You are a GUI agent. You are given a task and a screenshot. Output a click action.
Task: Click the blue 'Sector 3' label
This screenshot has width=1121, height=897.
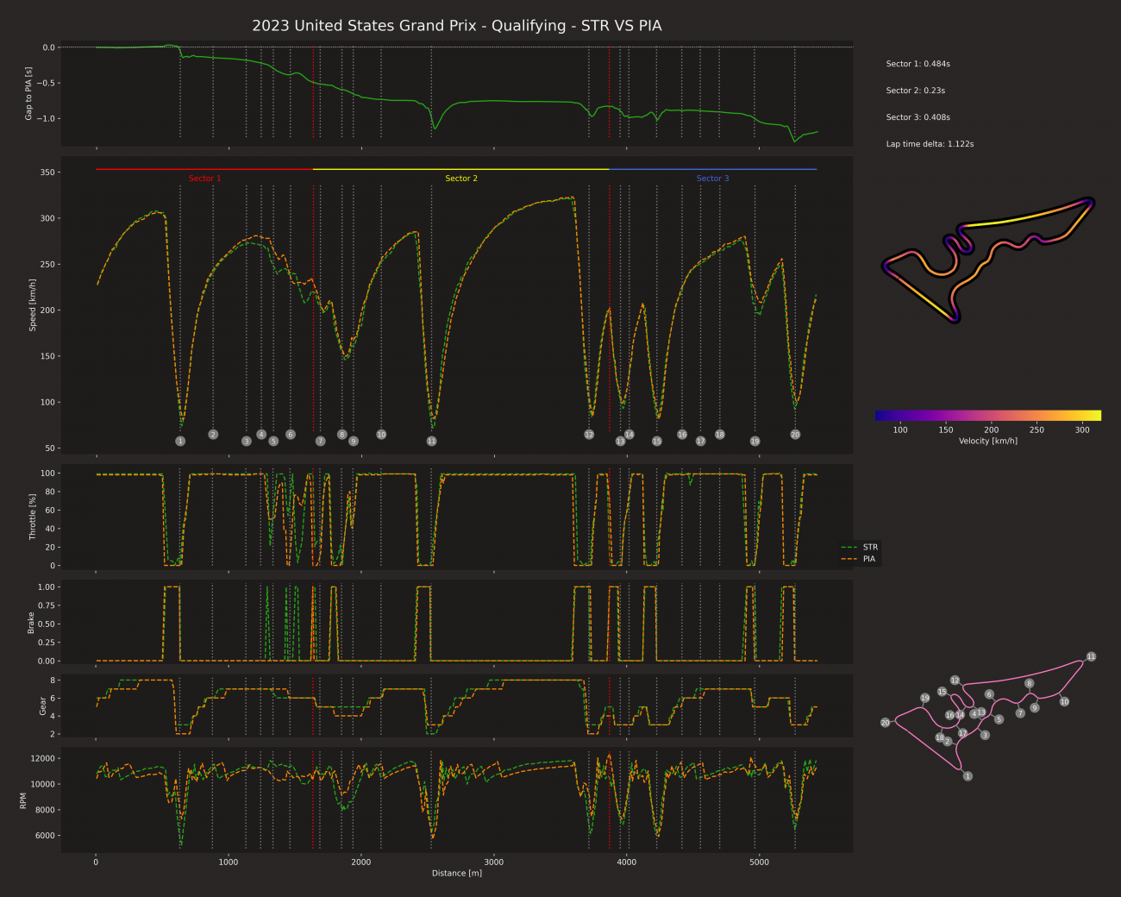click(712, 179)
